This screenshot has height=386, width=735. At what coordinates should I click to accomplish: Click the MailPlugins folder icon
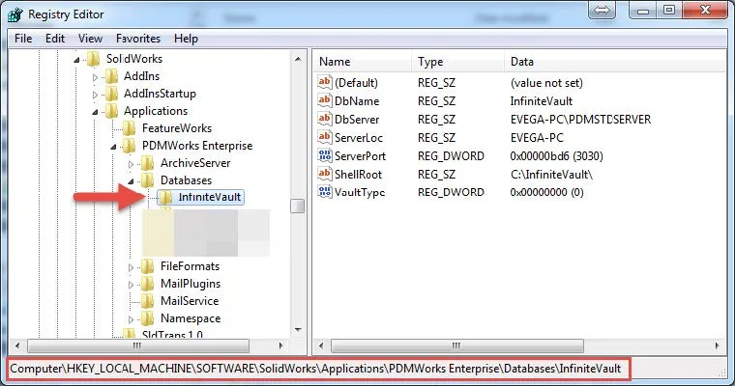[x=148, y=284]
